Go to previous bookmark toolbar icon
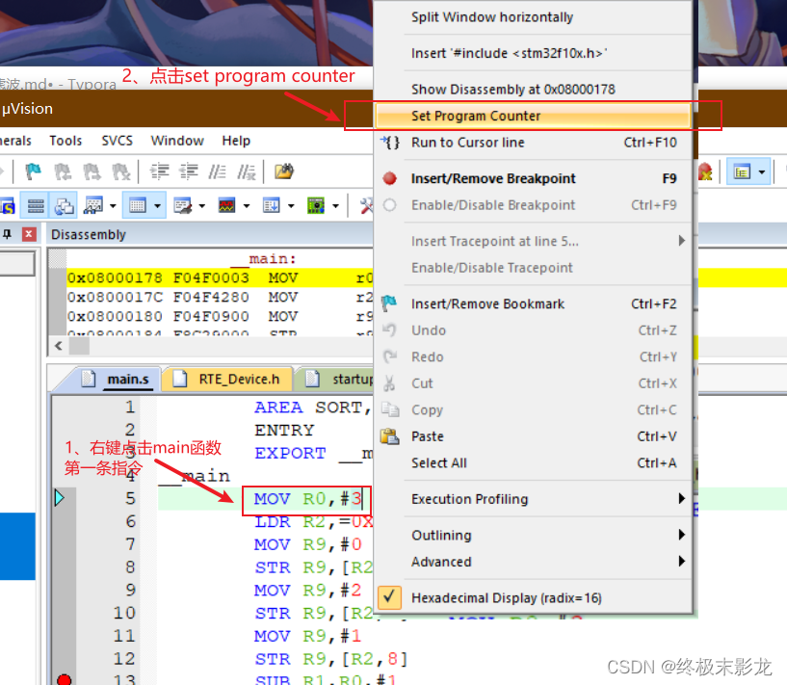This screenshot has height=685, width=787. [x=63, y=171]
